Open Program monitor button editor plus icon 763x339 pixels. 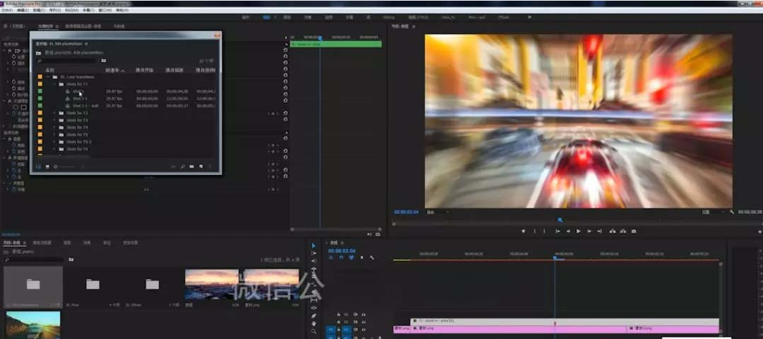(759, 231)
